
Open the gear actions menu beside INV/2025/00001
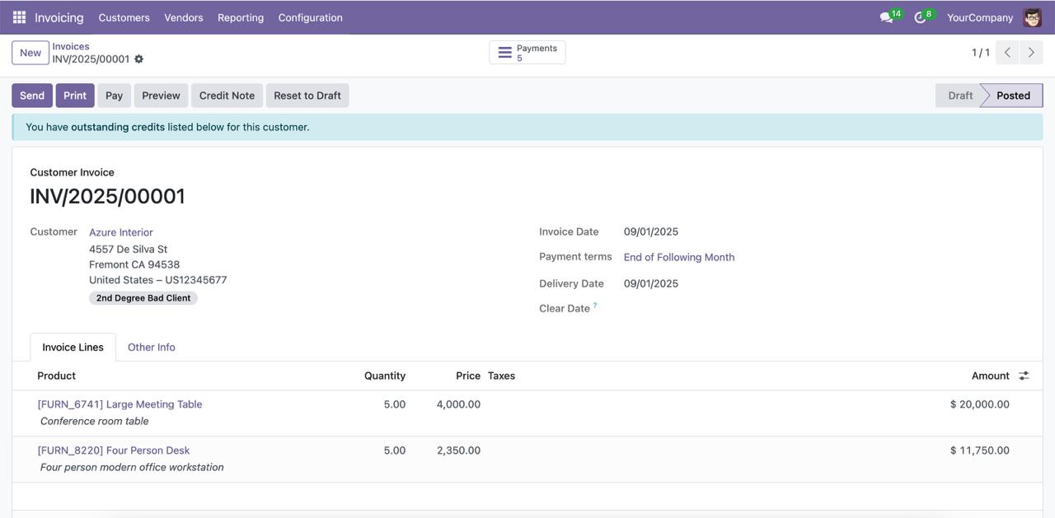coord(138,59)
